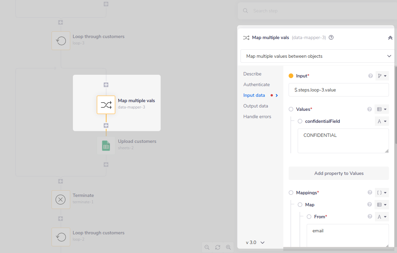The image size is (397, 253).
Task: Open the v 3.0 version dropdown
Action: pos(255,242)
